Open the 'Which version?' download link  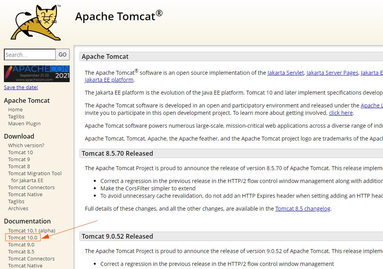click(26, 145)
